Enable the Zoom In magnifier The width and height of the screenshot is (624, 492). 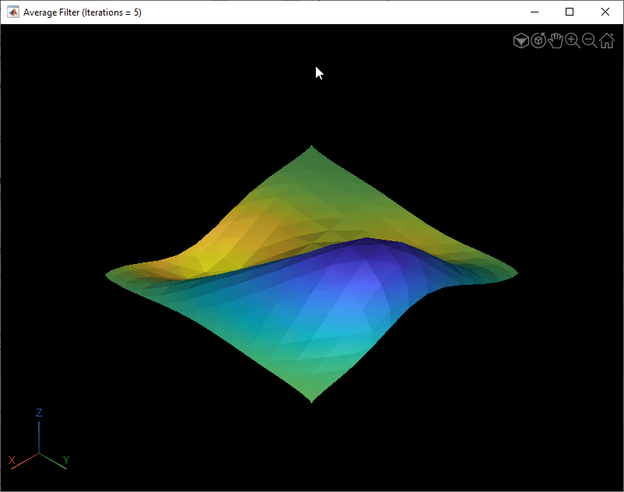click(x=573, y=40)
